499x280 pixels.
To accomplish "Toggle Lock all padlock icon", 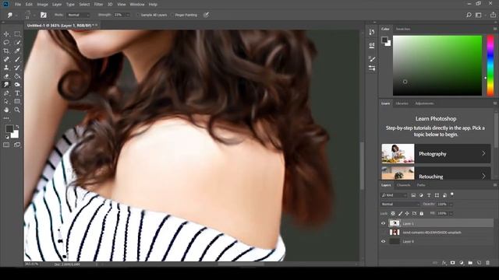I will pyautogui.click(x=421, y=214).
